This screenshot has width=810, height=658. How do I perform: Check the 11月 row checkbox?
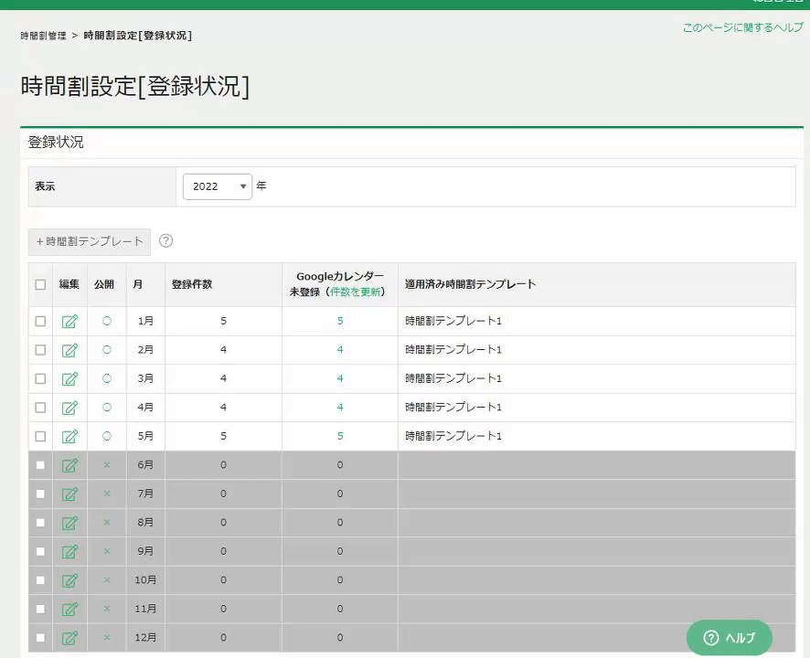point(40,609)
